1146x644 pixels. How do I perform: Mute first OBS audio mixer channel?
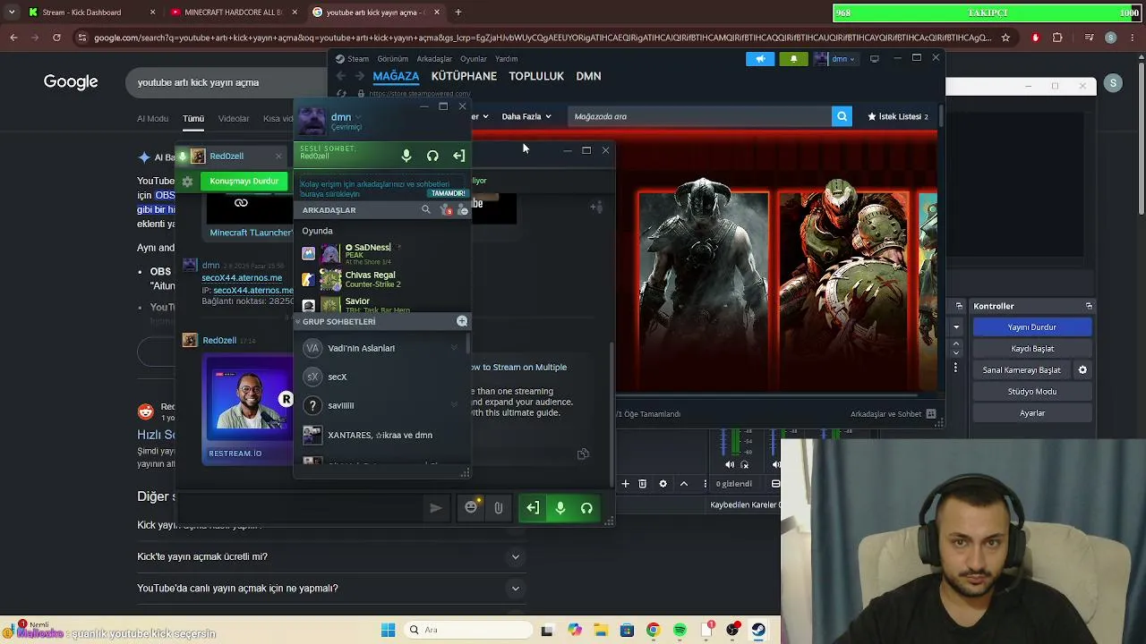click(730, 464)
